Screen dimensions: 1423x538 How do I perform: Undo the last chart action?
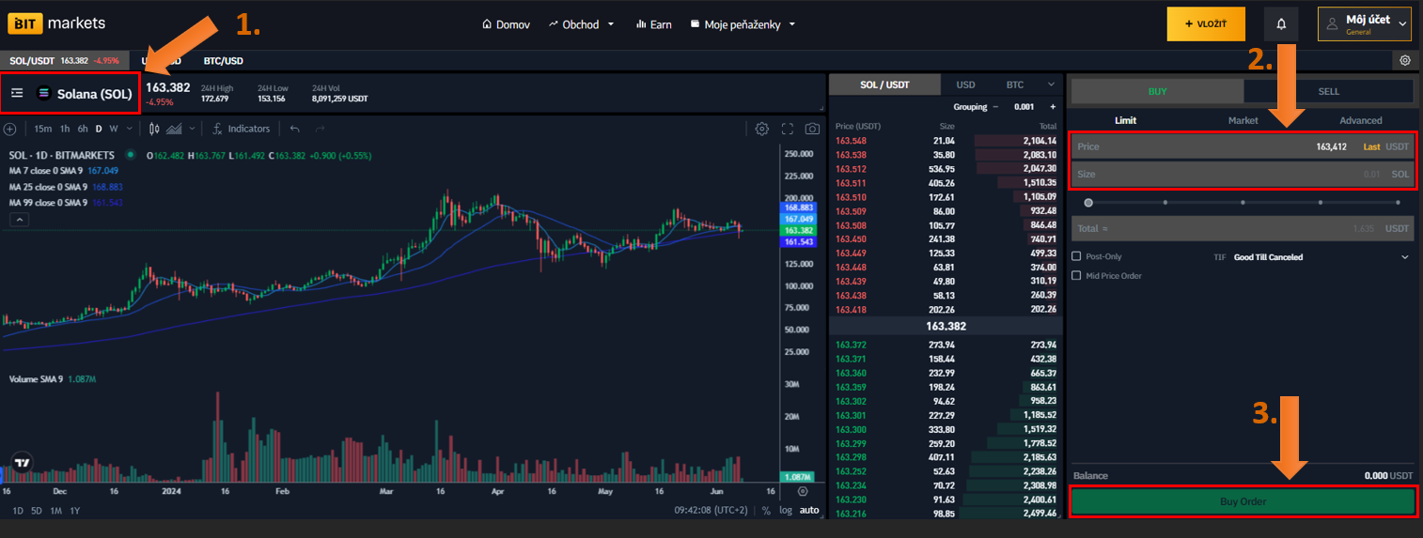click(x=295, y=129)
